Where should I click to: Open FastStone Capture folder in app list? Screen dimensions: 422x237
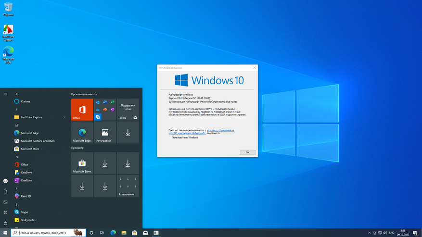pos(40,117)
